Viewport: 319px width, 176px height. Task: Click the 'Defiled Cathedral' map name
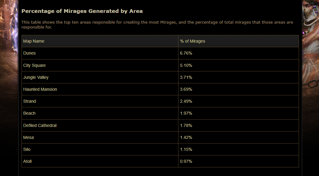40,125
